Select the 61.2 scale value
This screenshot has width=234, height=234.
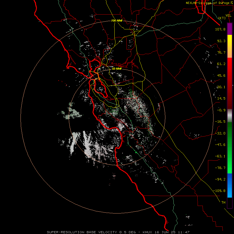pyautogui.click(x=221, y=64)
